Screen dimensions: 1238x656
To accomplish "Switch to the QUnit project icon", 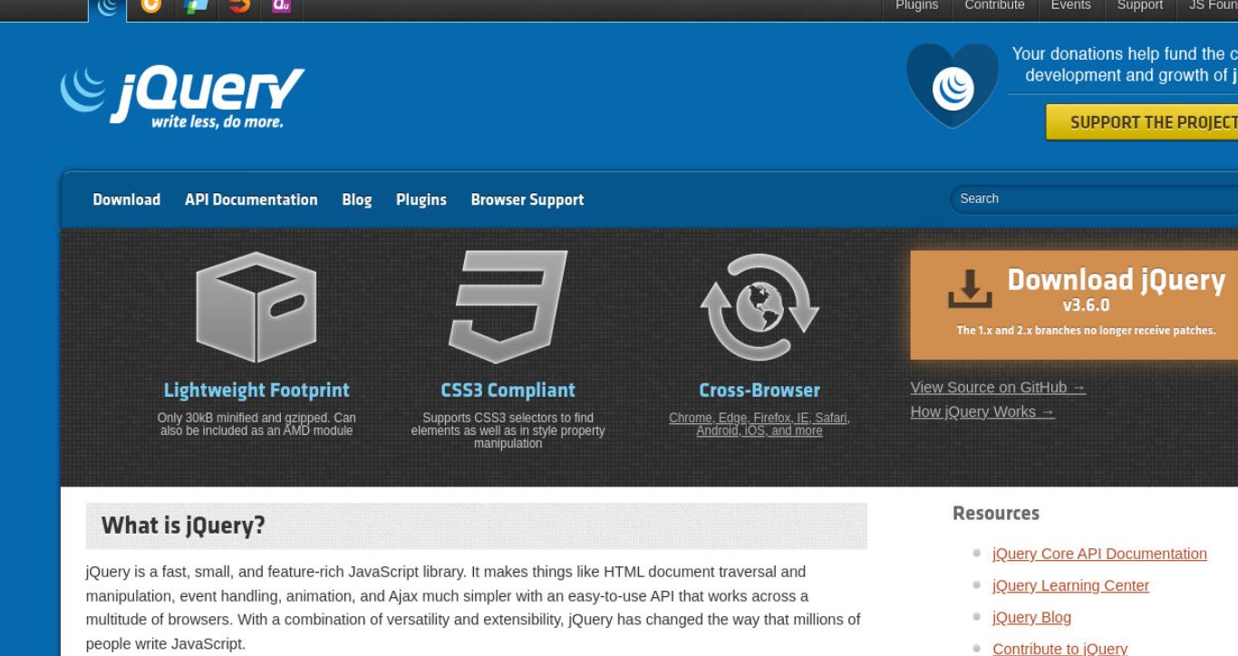I will [x=281, y=6].
